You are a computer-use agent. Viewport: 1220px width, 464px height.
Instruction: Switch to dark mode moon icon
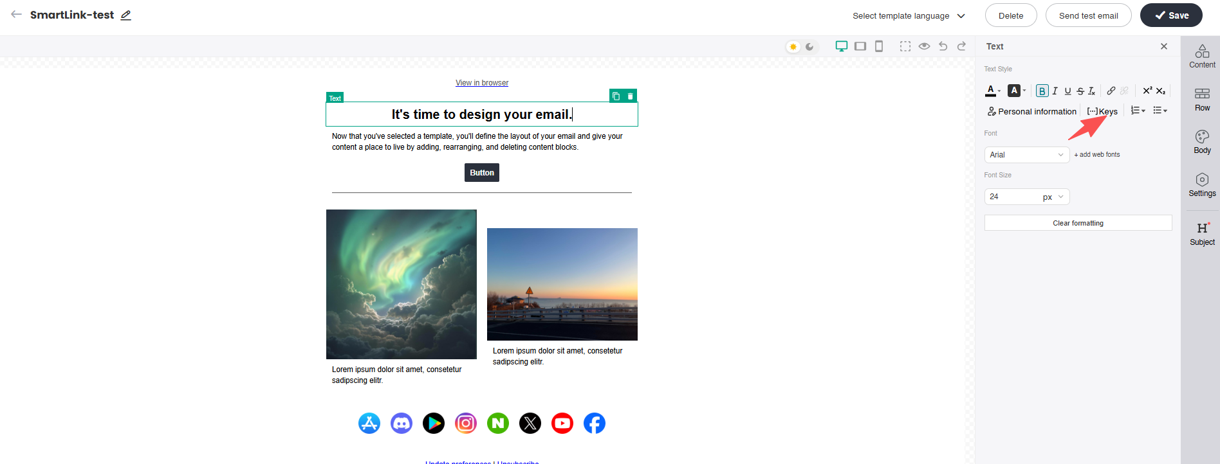(809, 47)
